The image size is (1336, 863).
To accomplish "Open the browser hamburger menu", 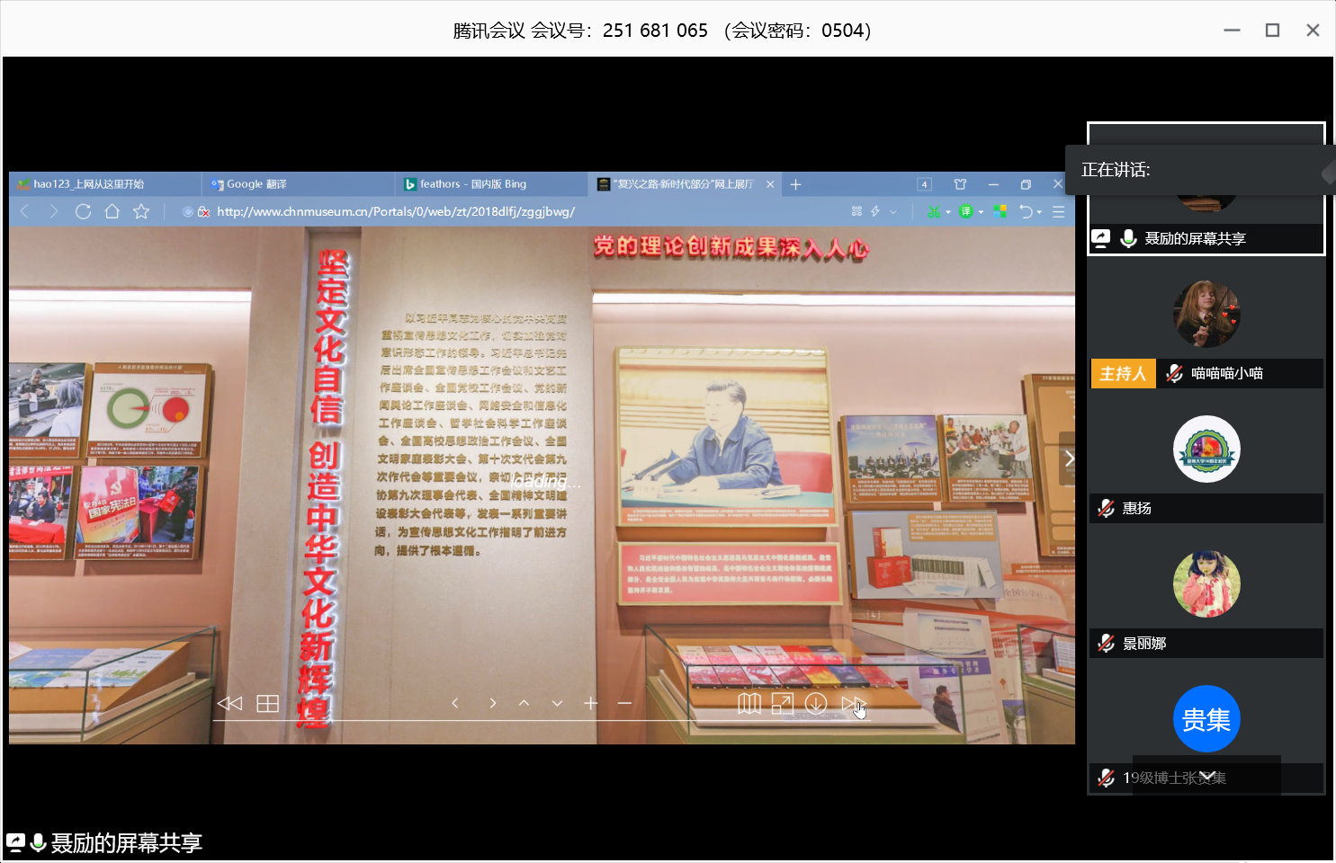I will 1058,212.
